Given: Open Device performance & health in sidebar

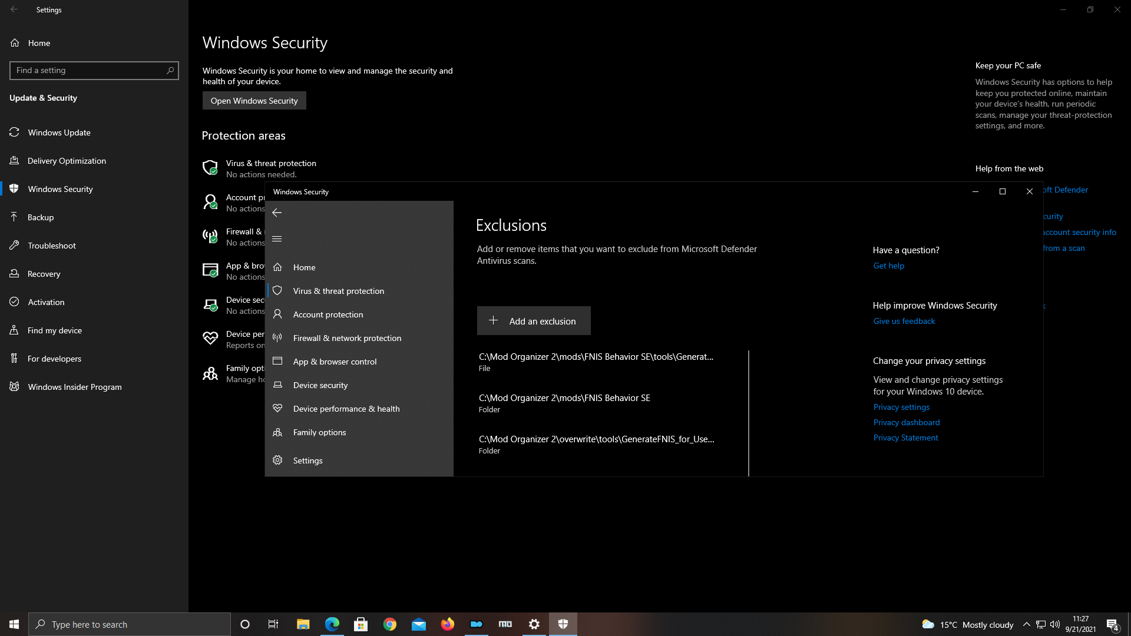Looking at the screenshot, I should point(359,409).
